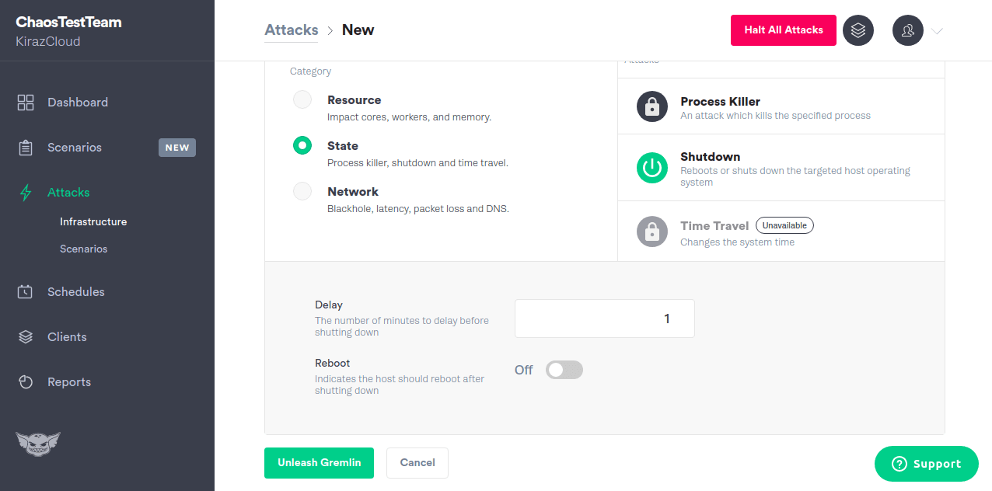Click the Process Killer lock icon
This screenshot has width=992, height=491.
(x=652, y=106)
